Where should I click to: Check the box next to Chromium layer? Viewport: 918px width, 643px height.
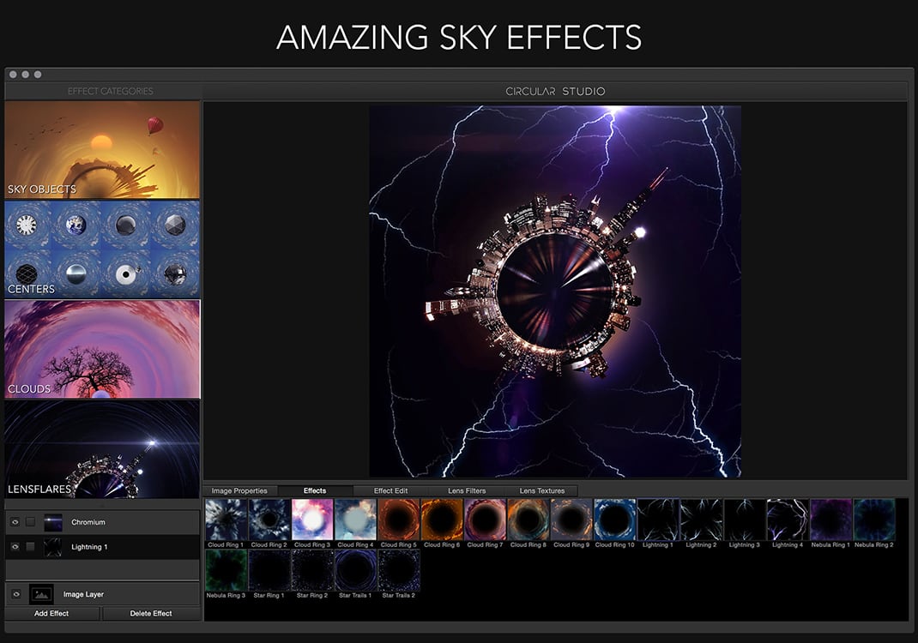tap(31, 522)
